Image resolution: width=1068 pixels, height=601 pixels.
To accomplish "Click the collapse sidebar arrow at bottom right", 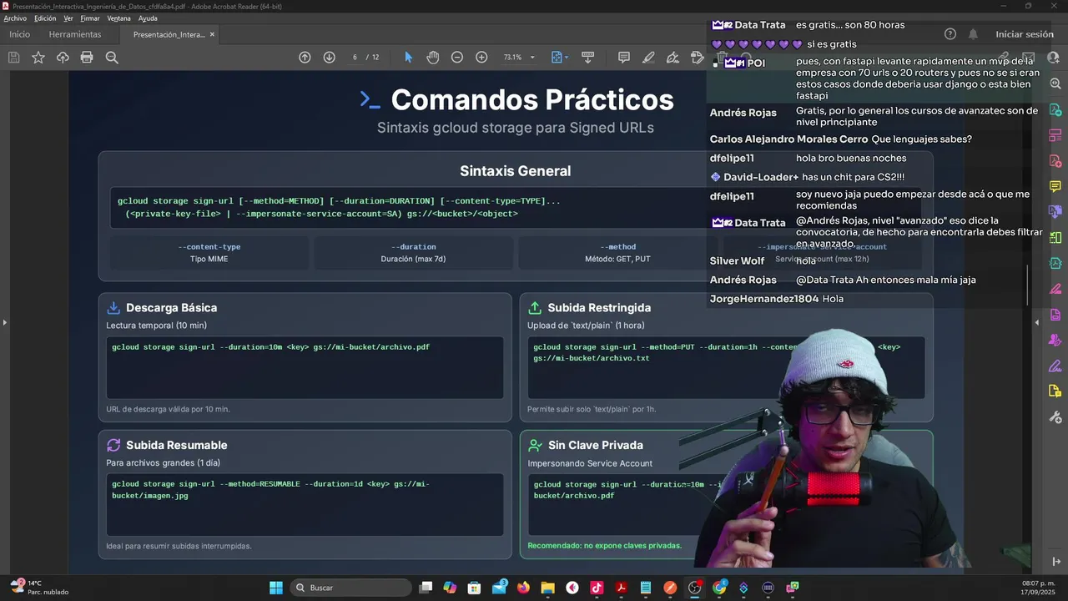I will click(x=1056, y=561).
